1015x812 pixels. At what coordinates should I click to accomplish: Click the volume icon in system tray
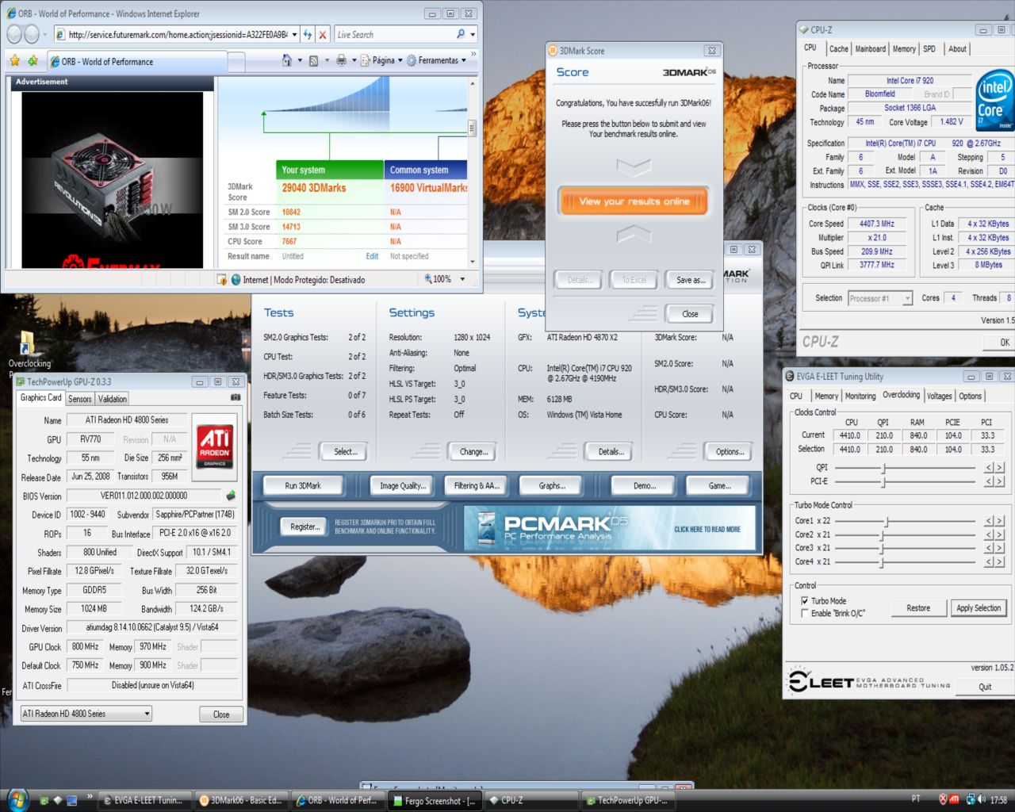click(x=982, y=799)
